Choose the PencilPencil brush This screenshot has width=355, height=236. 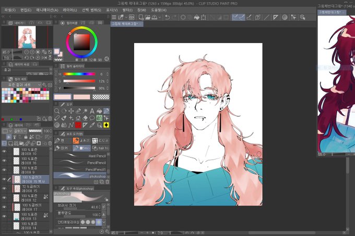(80, 162)
